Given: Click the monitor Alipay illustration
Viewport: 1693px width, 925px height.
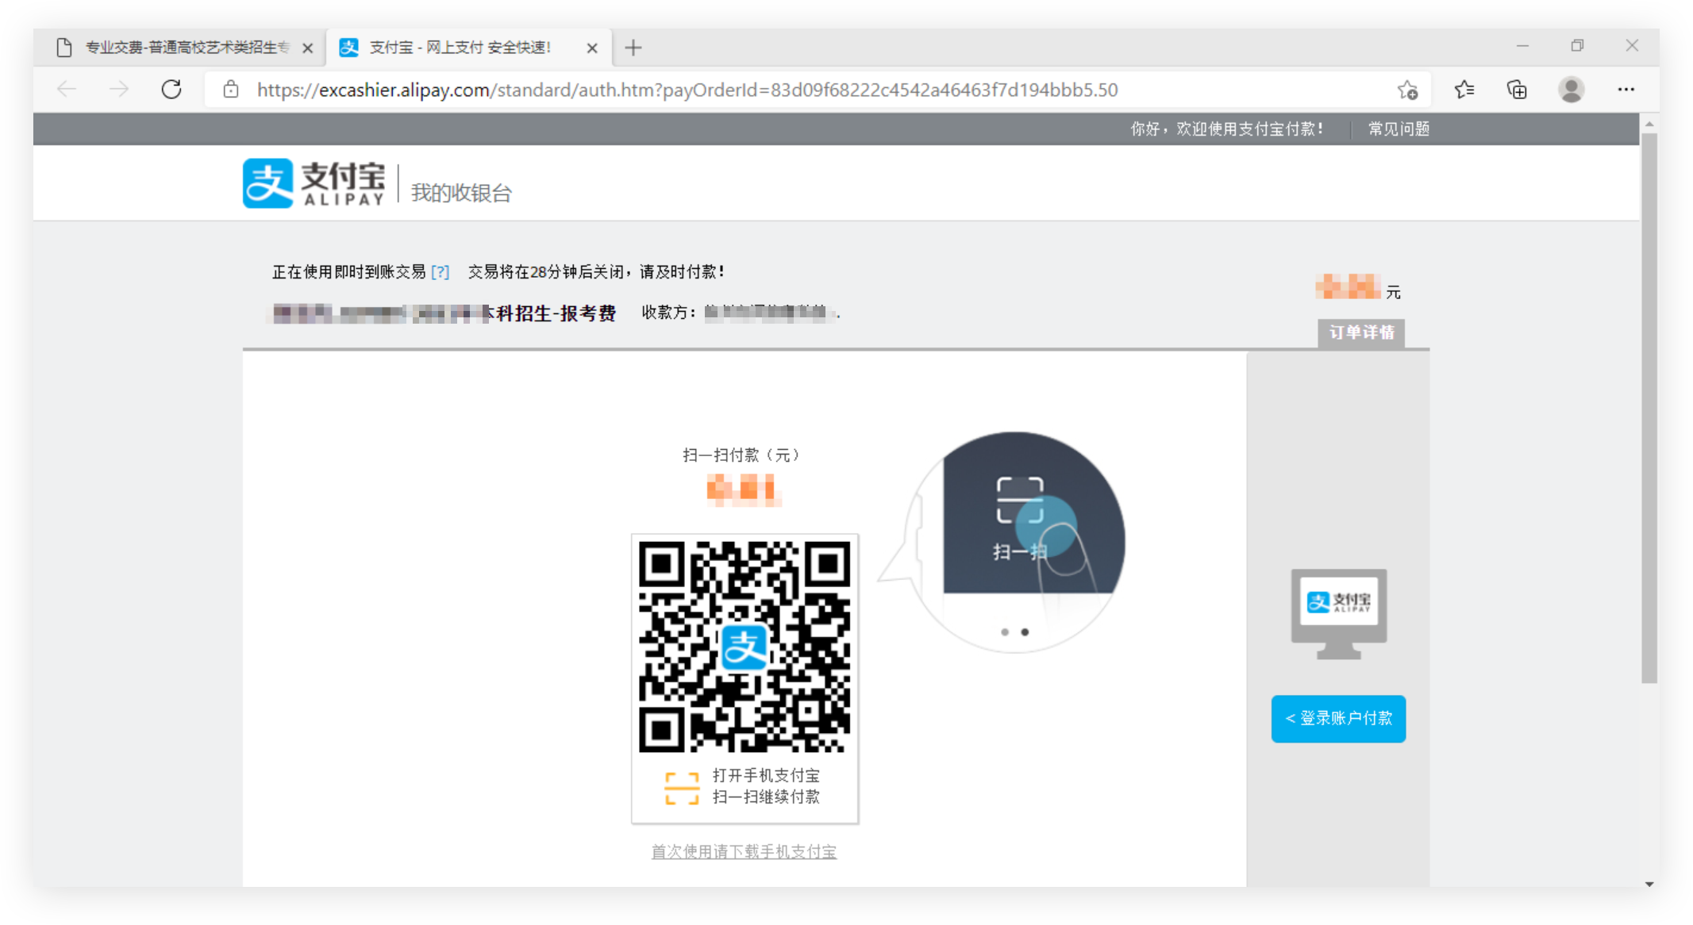Looking at the screenshot, I should [x=1339, y=613].
